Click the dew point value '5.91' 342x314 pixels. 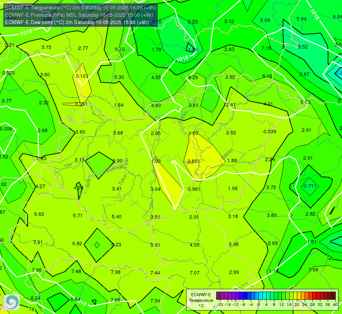(155, 245)
